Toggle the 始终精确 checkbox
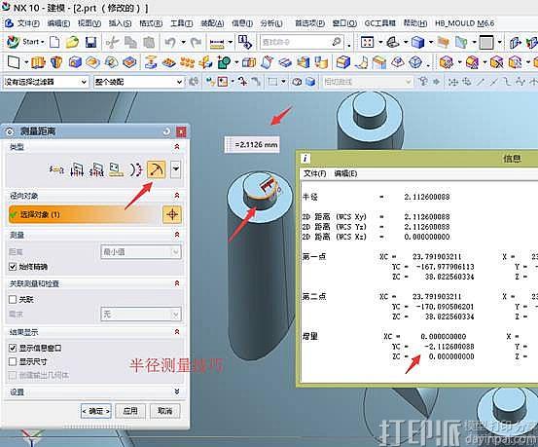 click(x=13, y=266)
